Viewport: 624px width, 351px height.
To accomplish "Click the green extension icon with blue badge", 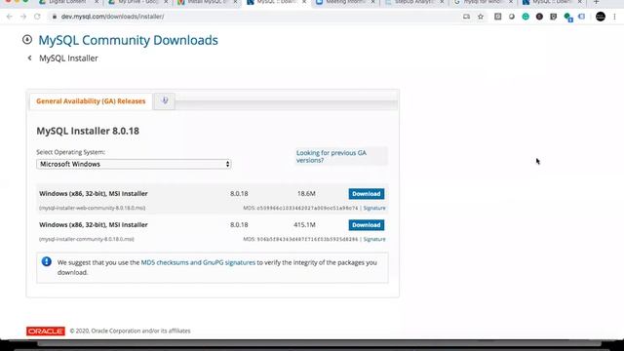I will point(567,18).
